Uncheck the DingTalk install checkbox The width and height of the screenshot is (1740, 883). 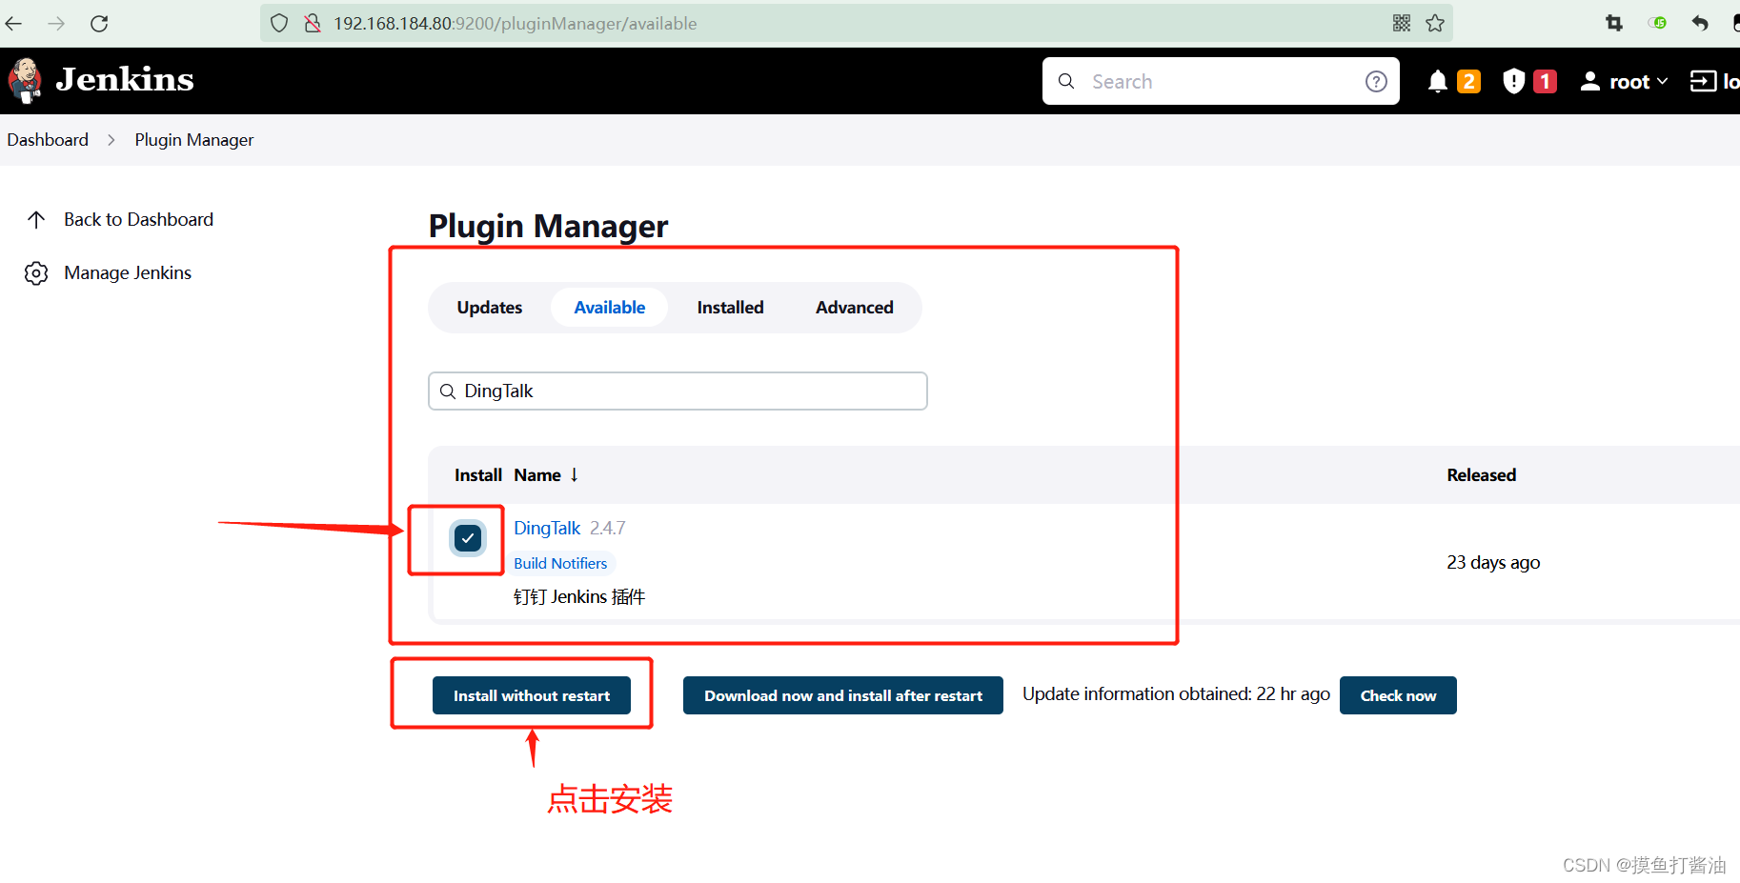[x=468, y=538]
